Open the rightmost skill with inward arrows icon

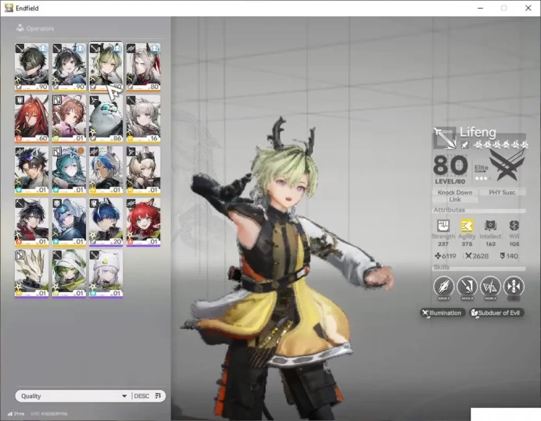tap(514, 286)
